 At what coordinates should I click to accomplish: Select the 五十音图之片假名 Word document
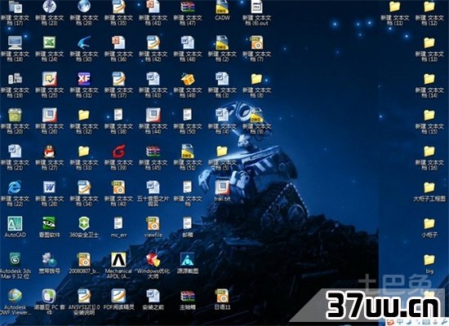153,187
